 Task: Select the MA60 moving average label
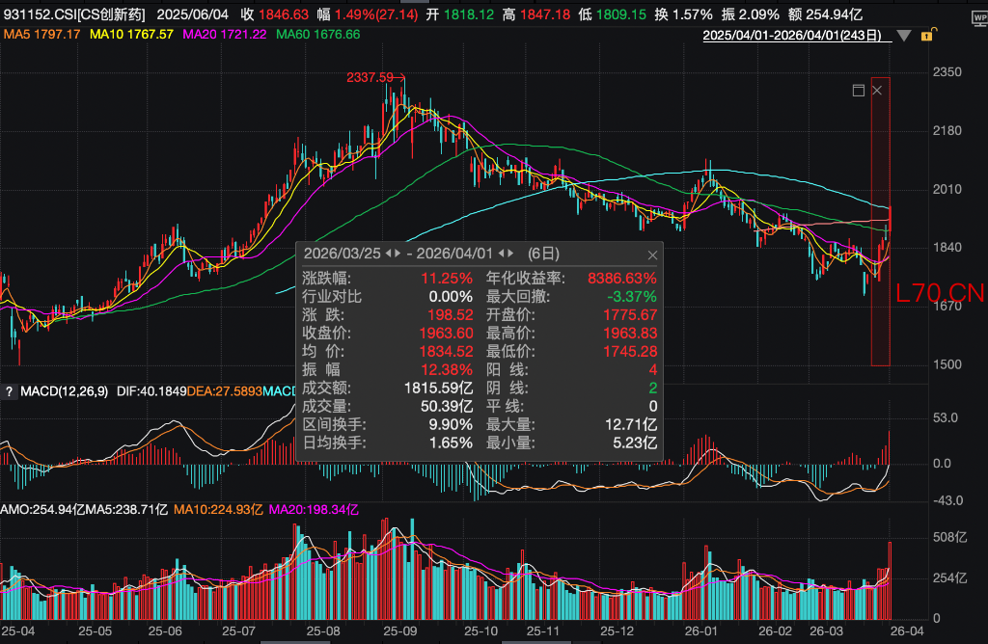click(x=317, y=35)
